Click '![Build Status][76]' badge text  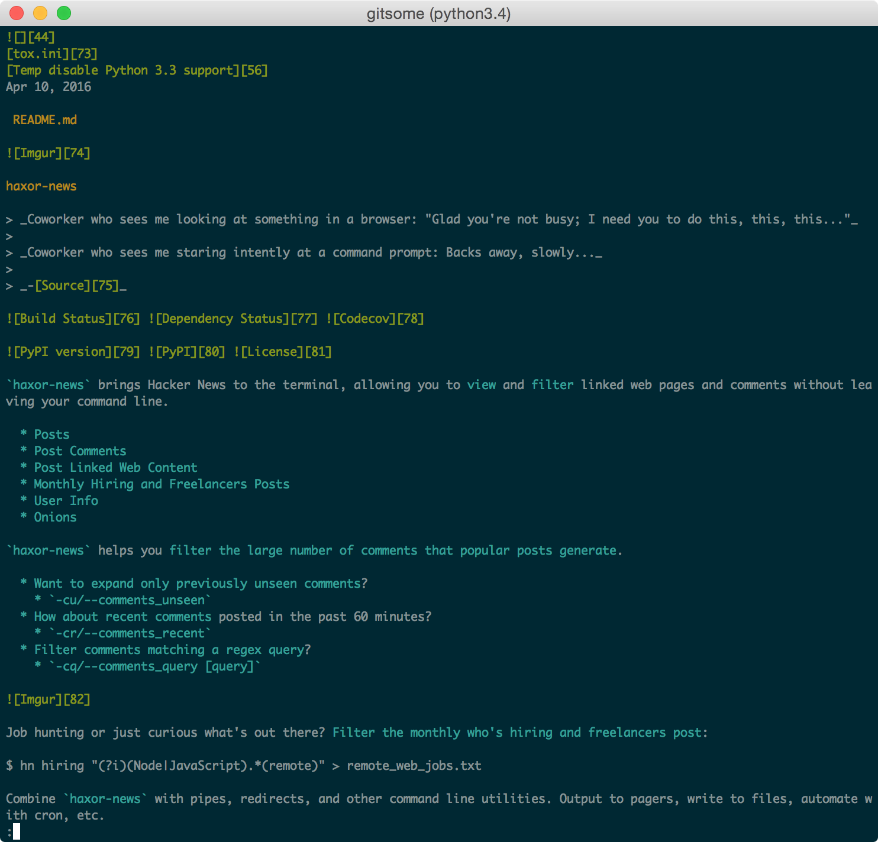tap(73, 319)
